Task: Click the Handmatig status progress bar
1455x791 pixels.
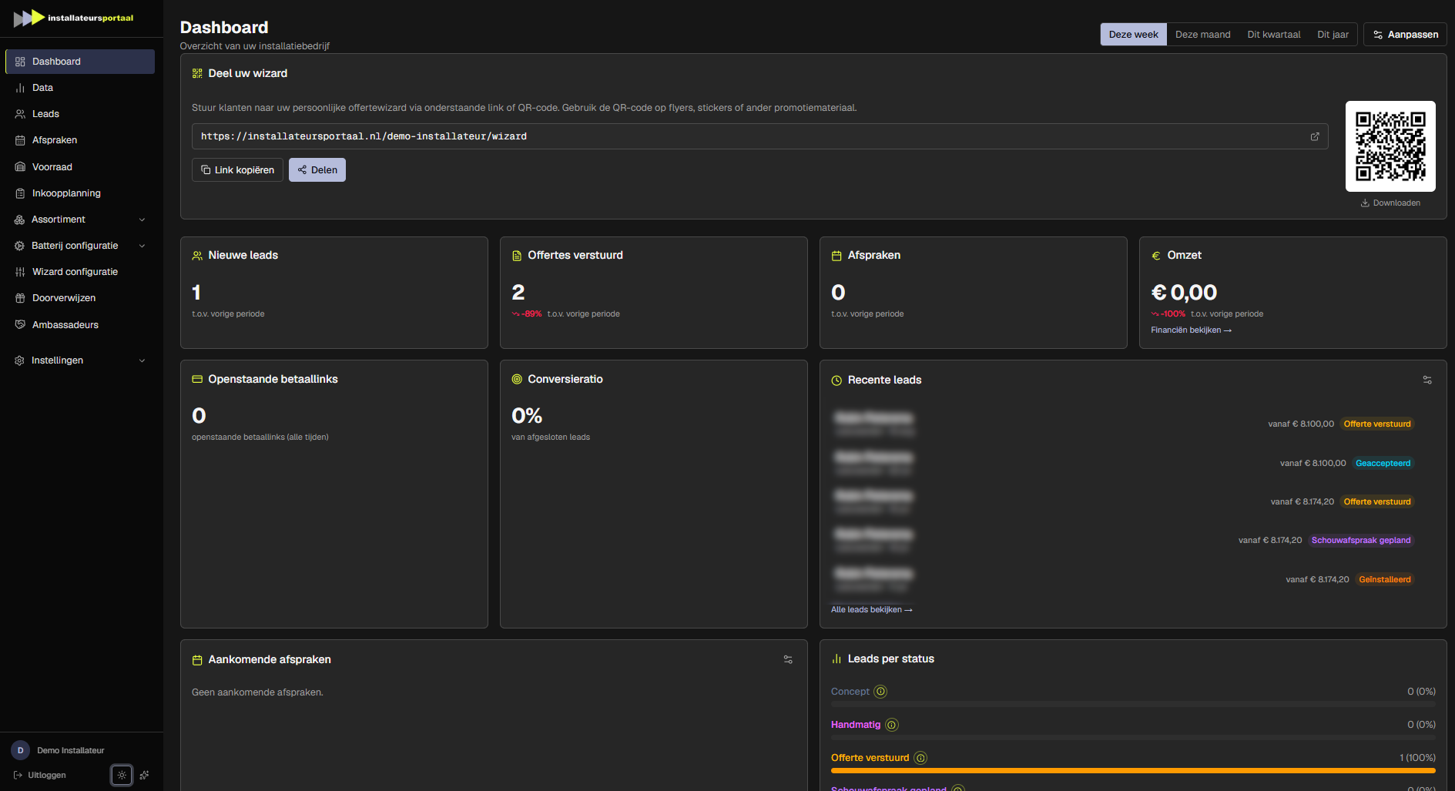Action: pos(1133,737)
